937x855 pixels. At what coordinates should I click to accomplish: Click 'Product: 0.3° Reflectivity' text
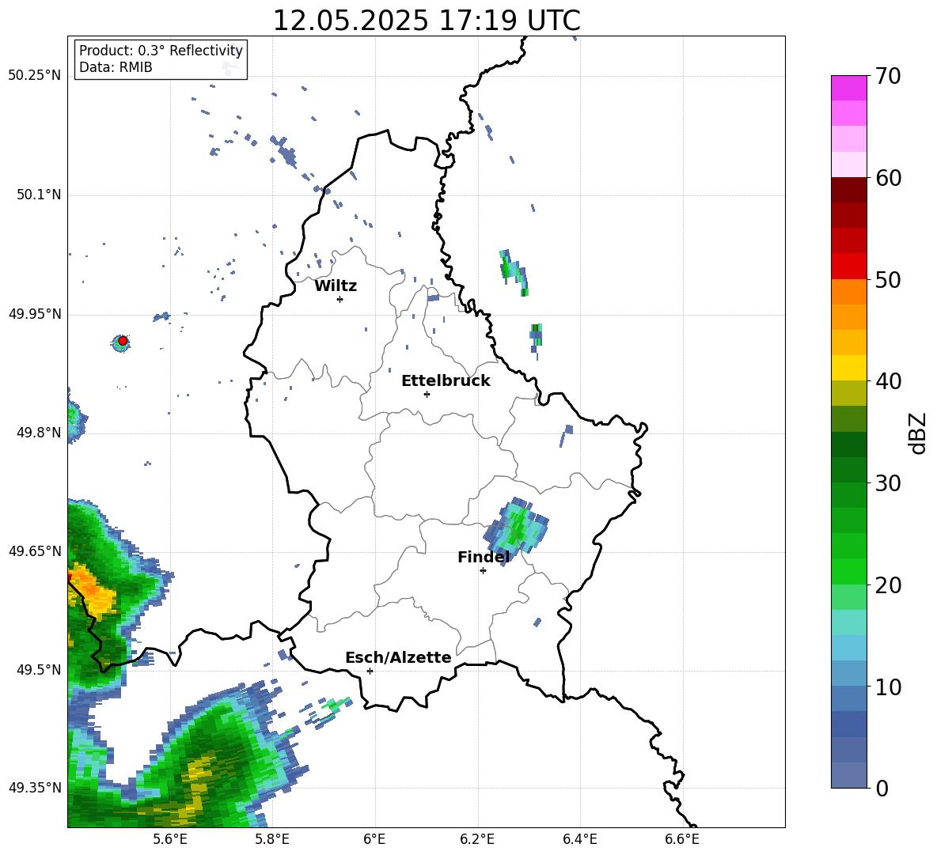click(x=161, y=50)
